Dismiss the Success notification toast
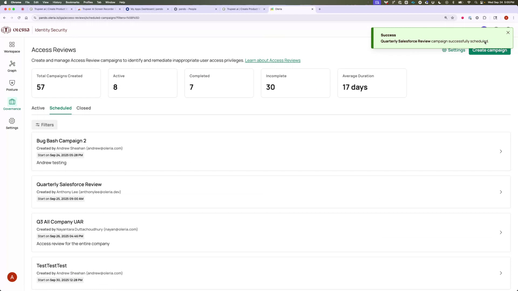The image size is (518, 291). click(x=508, y=32)
